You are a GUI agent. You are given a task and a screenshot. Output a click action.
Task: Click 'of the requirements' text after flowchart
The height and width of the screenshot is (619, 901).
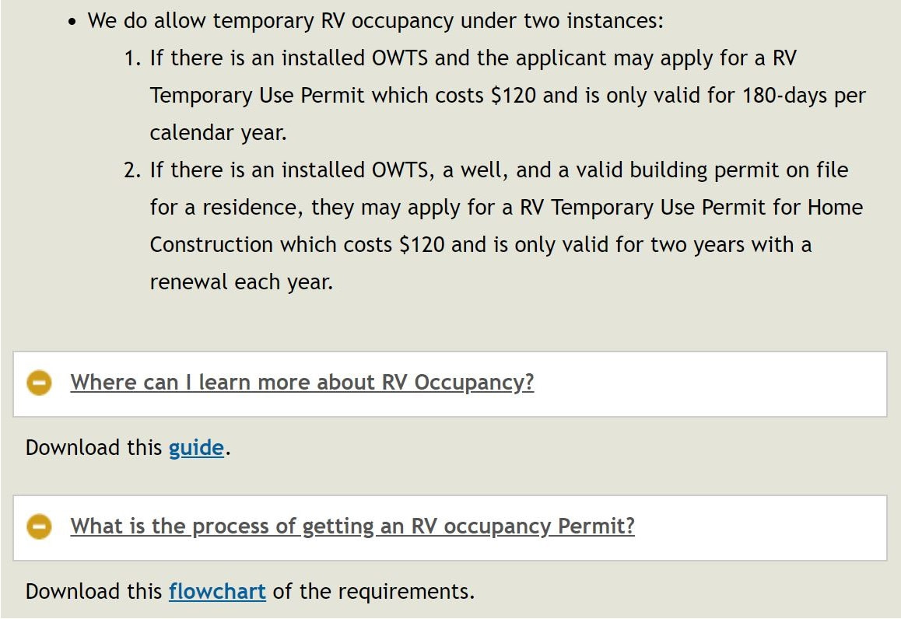(373, 592)
